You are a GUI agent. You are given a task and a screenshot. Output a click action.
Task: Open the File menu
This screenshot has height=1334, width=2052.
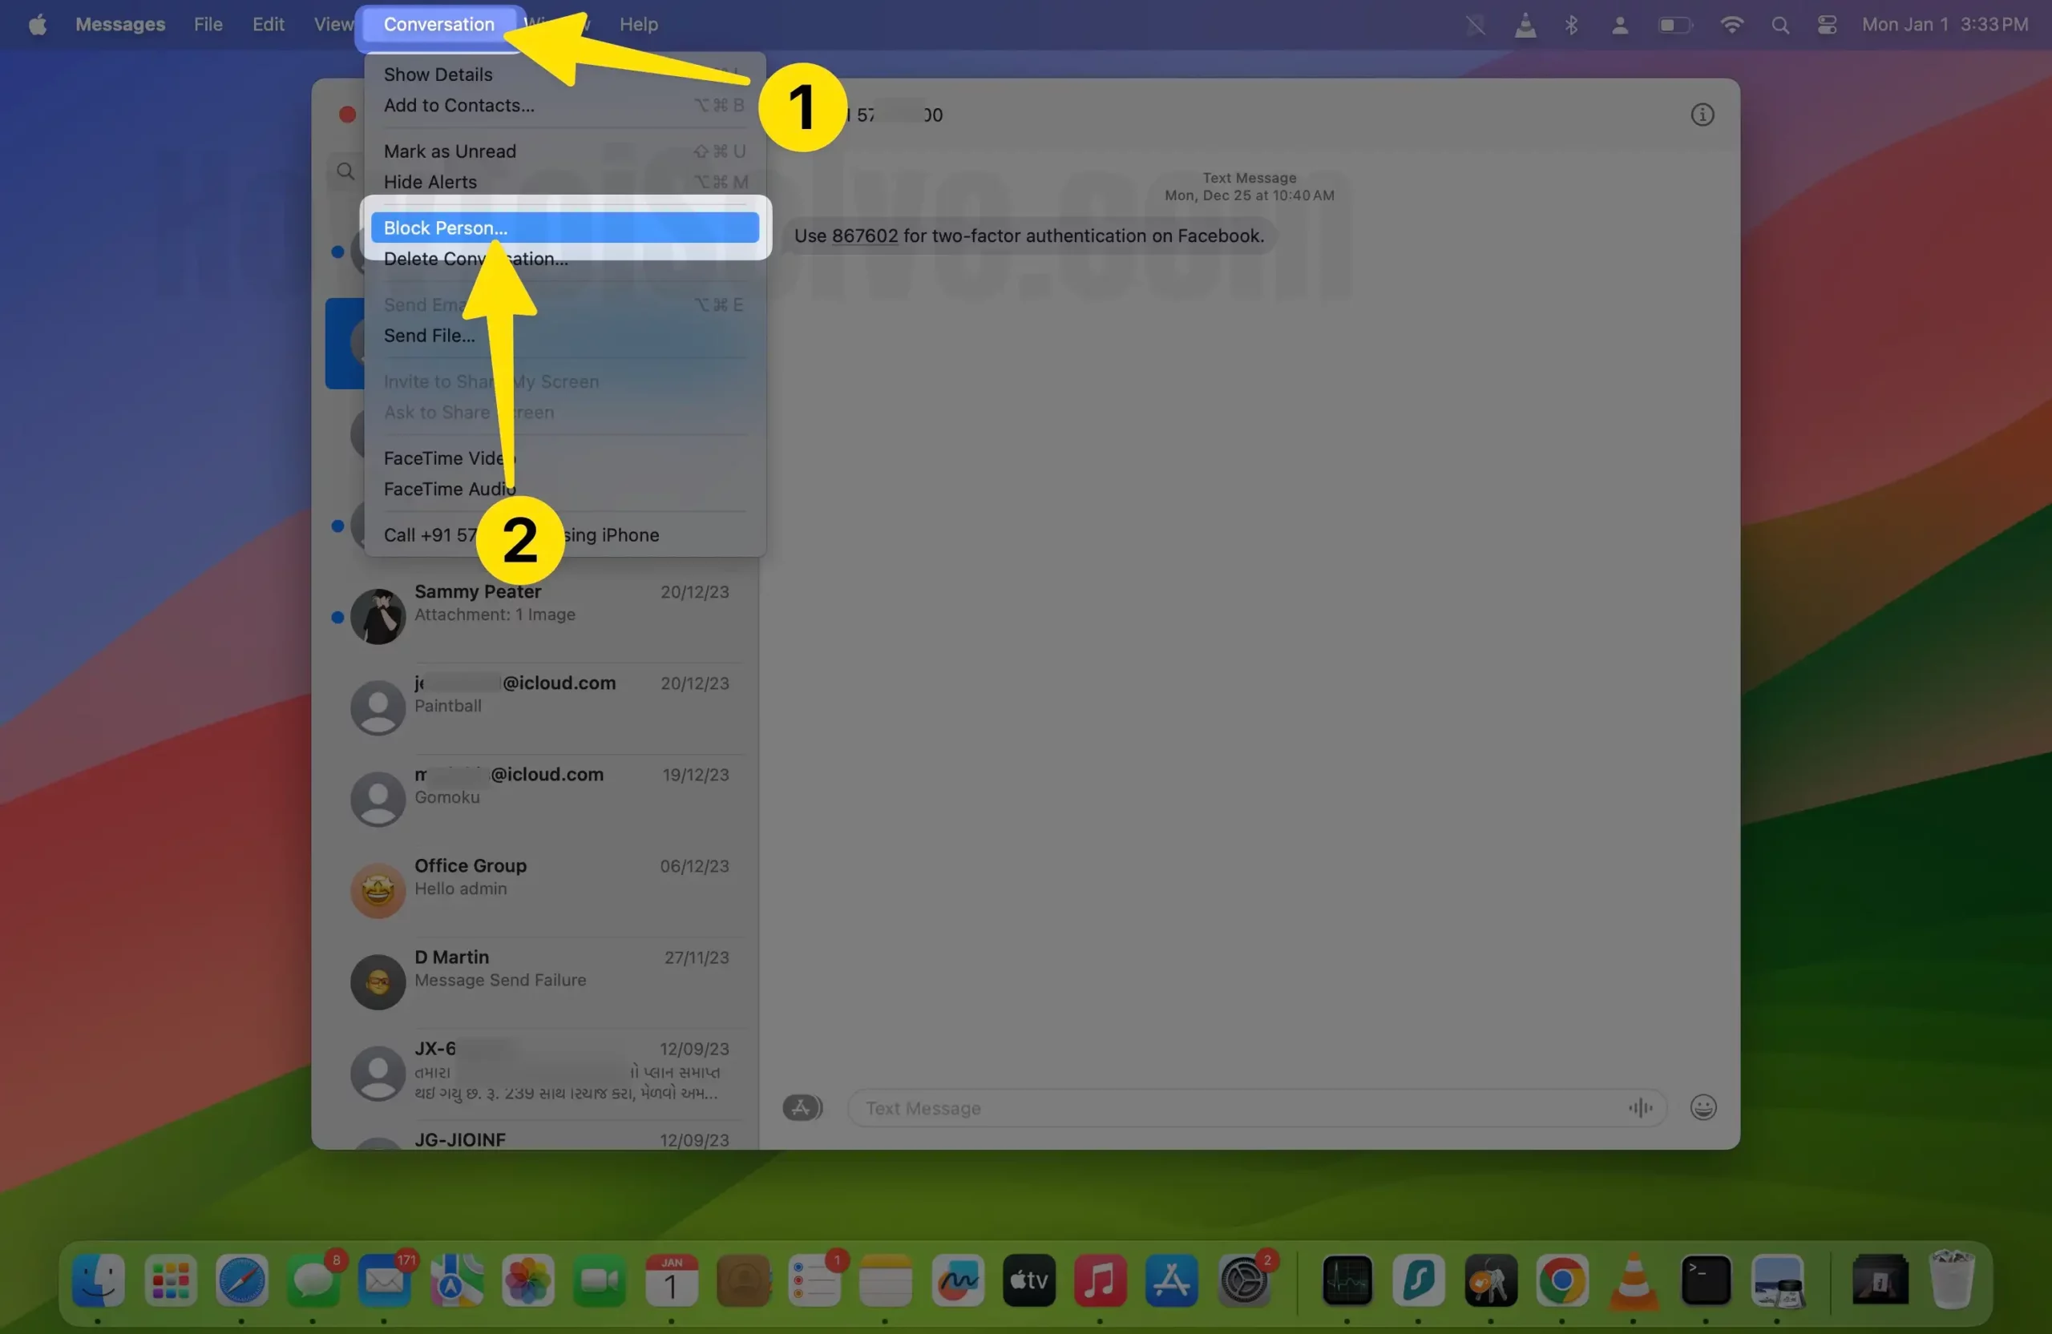[x=208, y=24]
